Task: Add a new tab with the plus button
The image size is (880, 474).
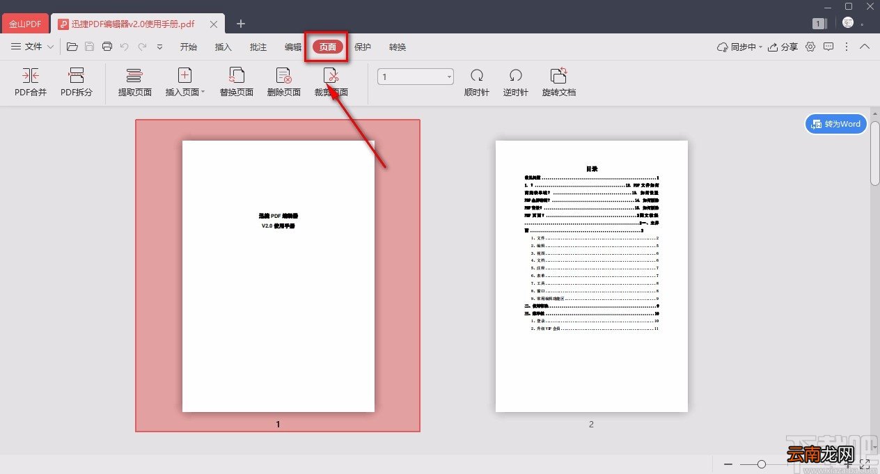Action: pos(241,24)
